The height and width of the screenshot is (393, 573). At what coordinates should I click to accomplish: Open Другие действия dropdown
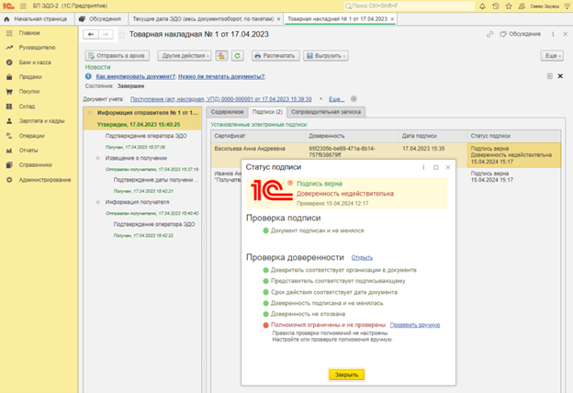pyautogui.click(x=185, y=56)
